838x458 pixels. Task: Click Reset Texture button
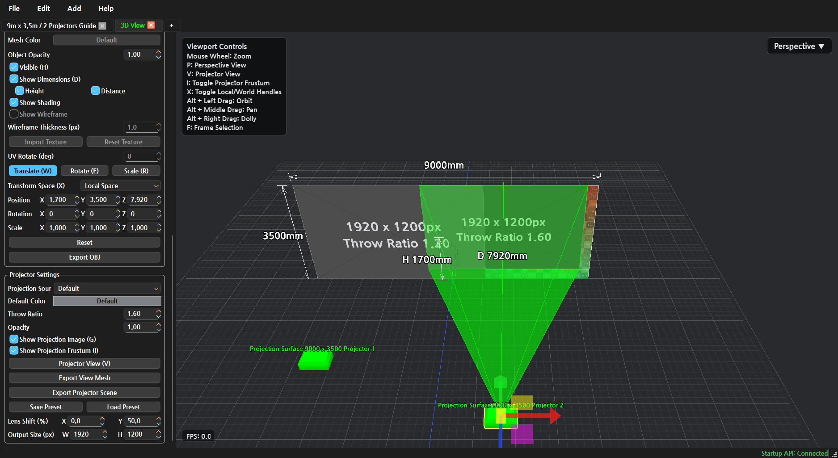(123, 142)
